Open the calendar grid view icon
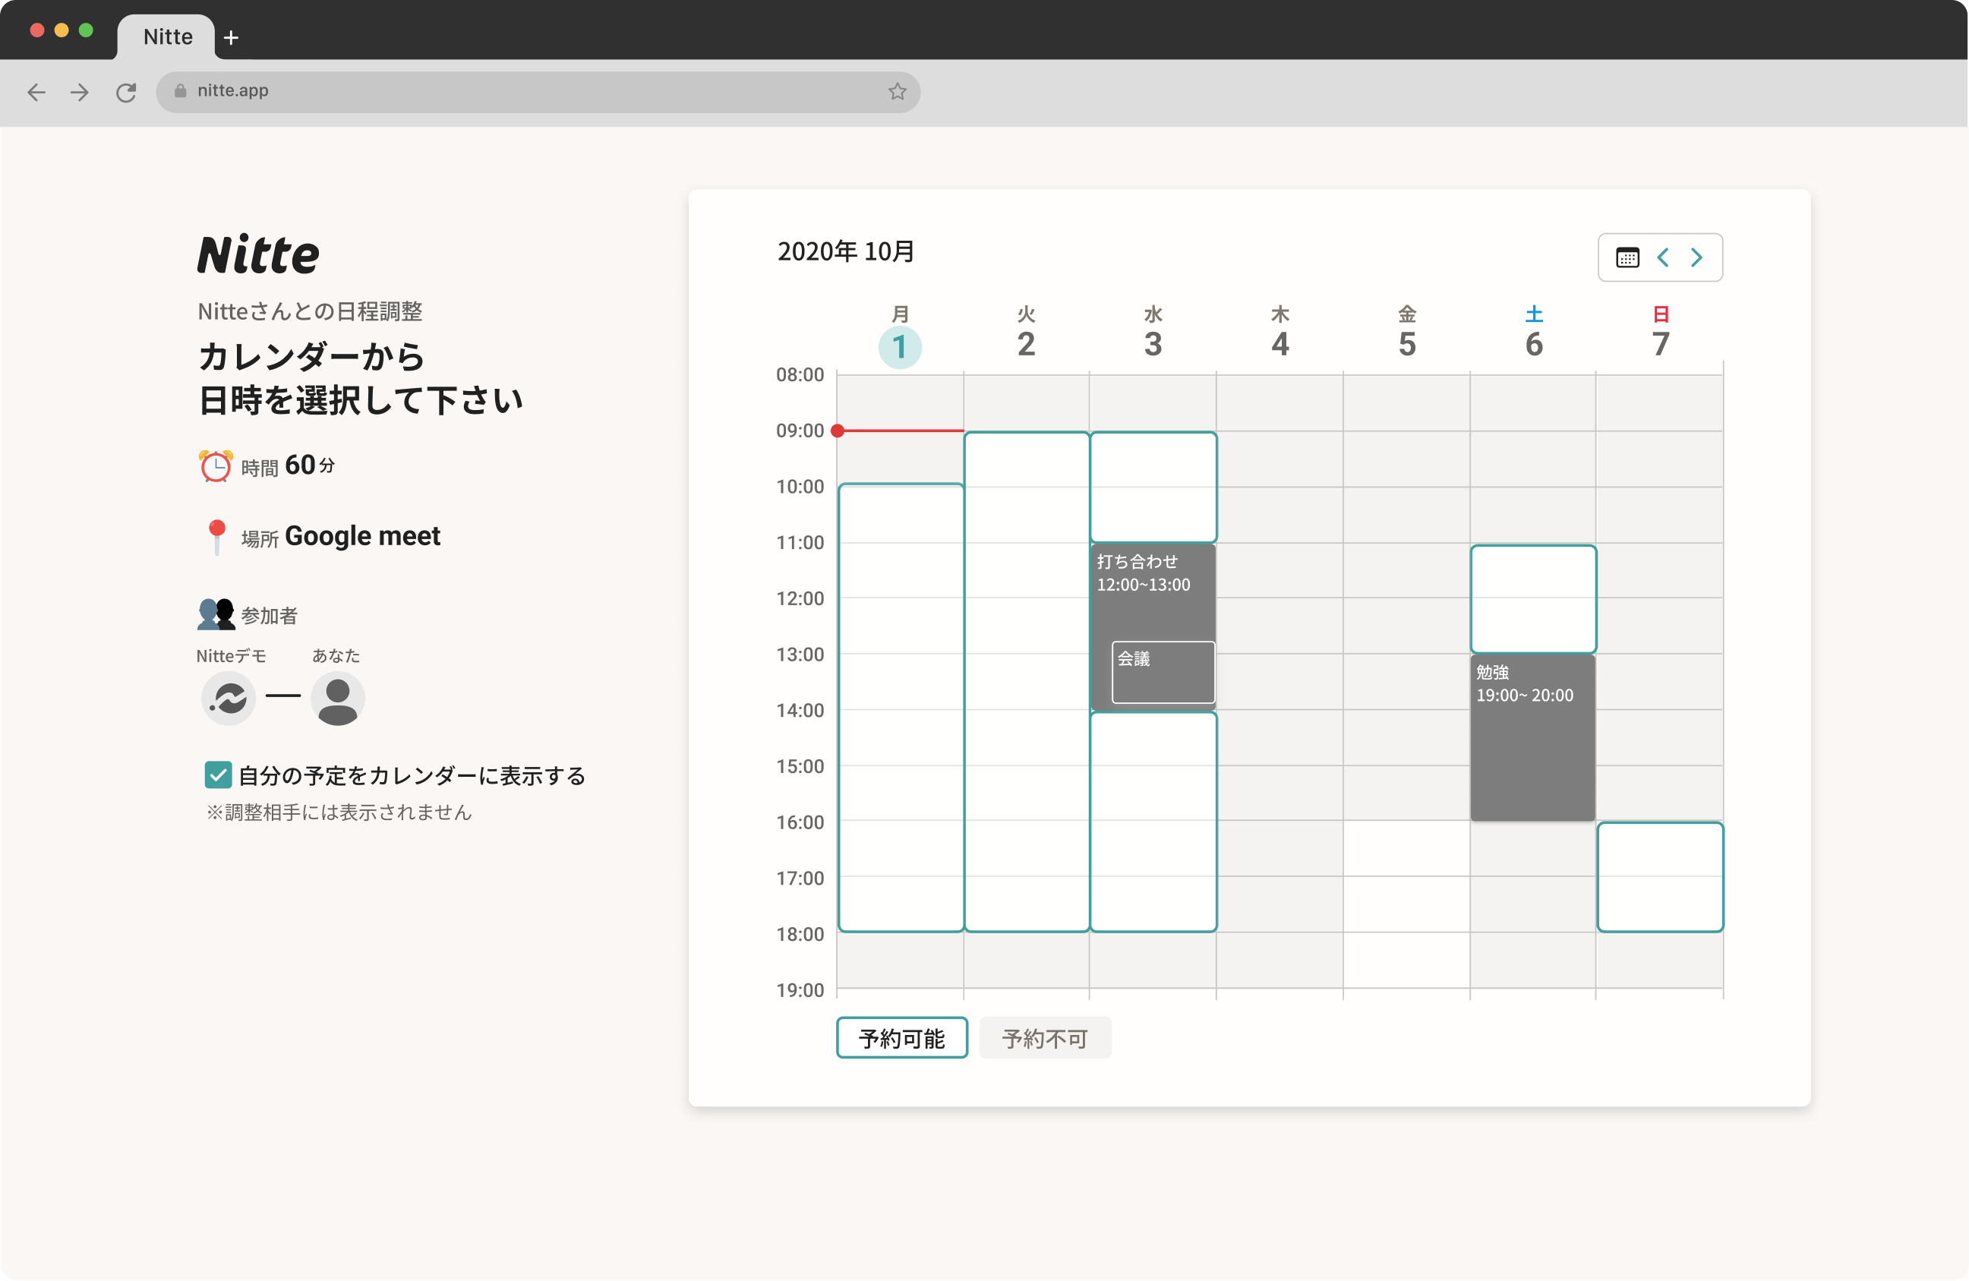1969x1281 pixels. [1627, 257]
